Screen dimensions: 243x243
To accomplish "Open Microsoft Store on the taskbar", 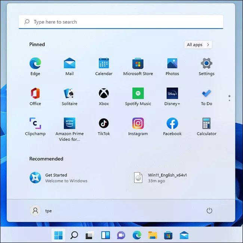I will tap(168, 235).
